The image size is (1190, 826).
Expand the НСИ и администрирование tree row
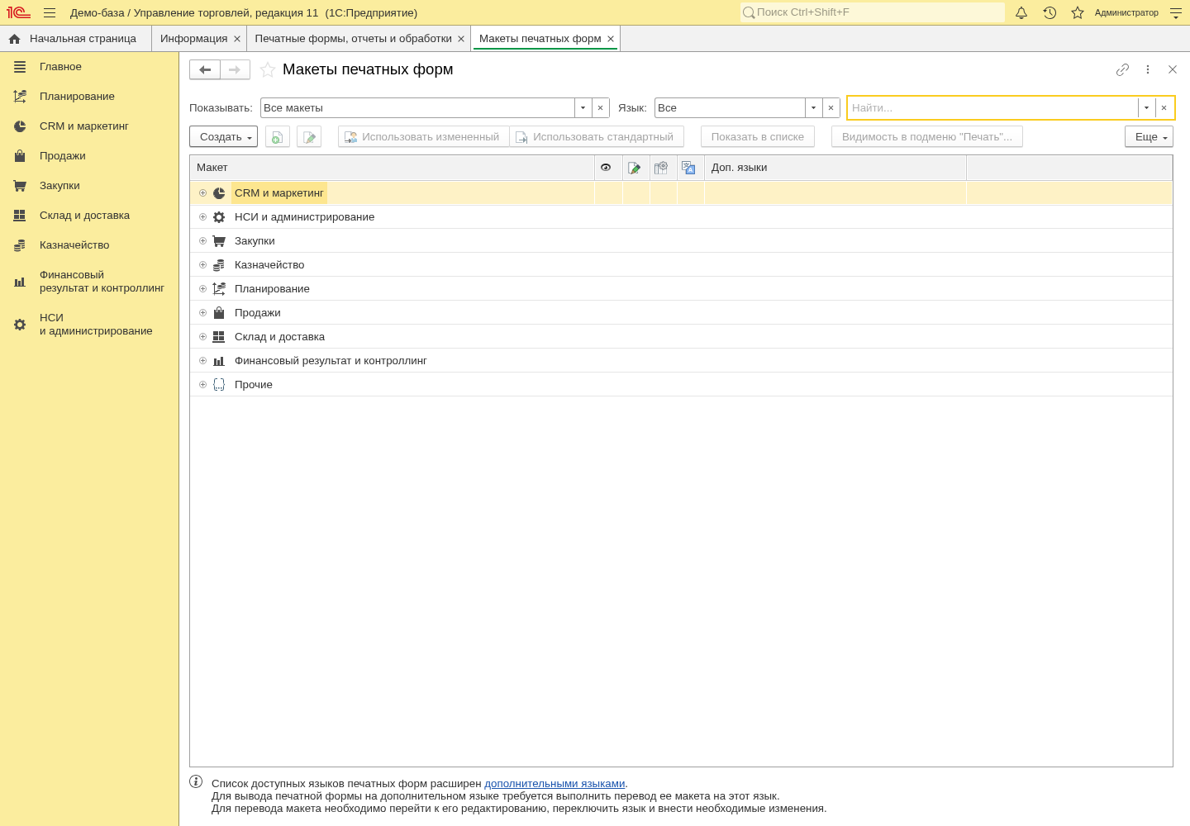(x=202, y=217)
